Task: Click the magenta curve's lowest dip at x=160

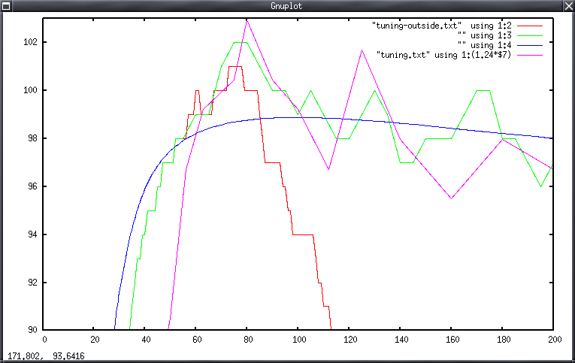Action: pos(451,198)
